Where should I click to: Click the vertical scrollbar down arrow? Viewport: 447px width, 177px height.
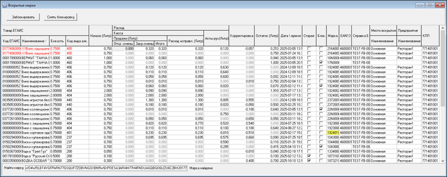pos(442,161)
